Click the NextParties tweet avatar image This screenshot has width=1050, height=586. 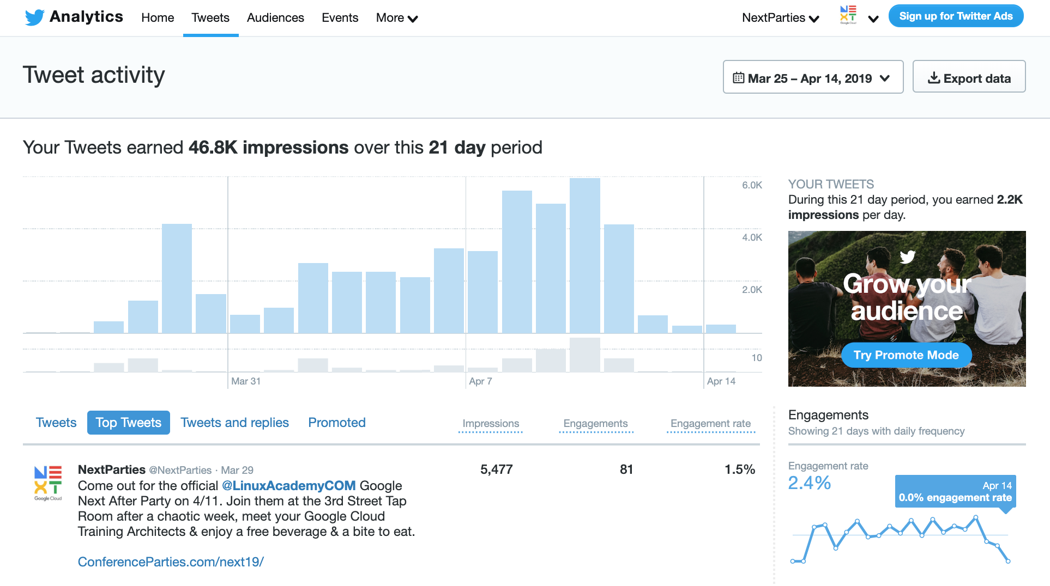48,483
